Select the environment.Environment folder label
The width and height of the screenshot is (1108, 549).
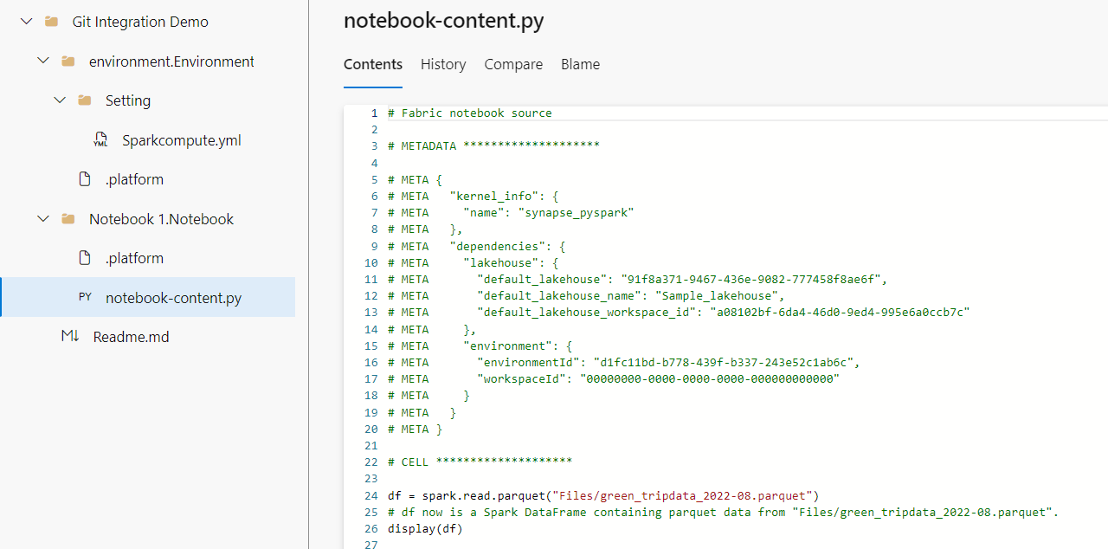[171, 61]
